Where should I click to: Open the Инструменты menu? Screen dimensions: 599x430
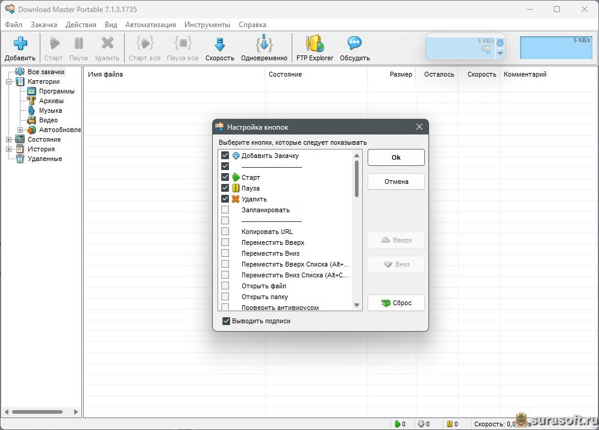[207, 25]
